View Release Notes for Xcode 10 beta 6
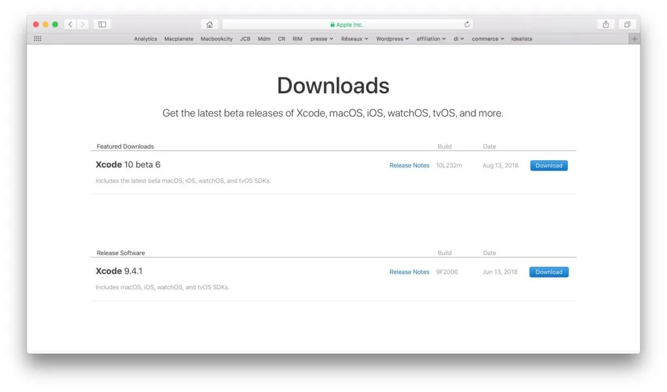Image resolution: width=667 pixels, height=392 pixels. [x=409, y=165]
